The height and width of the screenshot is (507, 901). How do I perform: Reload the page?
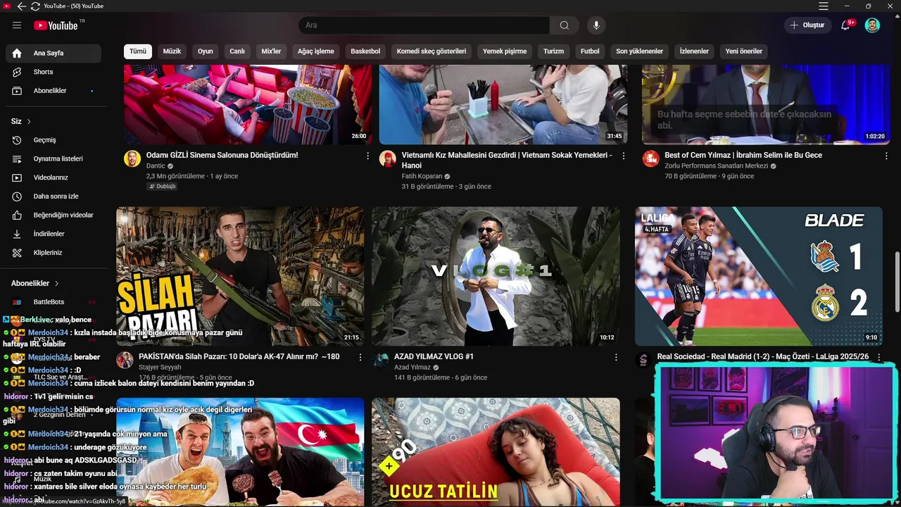(x=35, y=6)
